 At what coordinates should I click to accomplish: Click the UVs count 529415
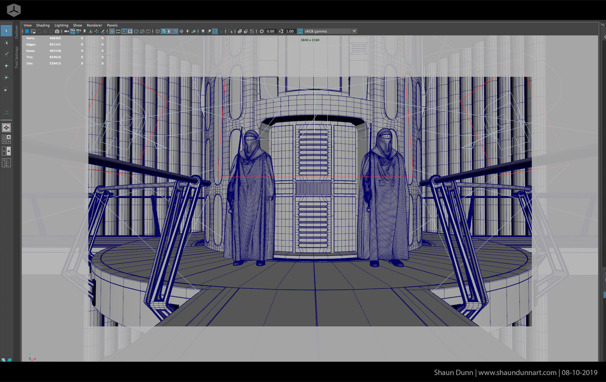pyautogui.click(x=55, y=63)
